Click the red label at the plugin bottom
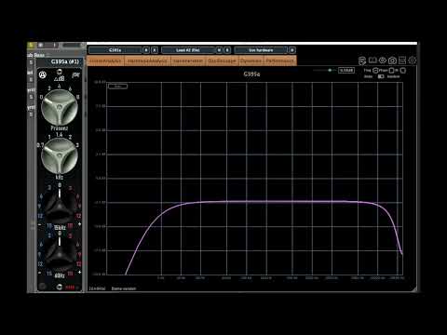This screenshot has height=335, width=447. click(x=70, y=288)
